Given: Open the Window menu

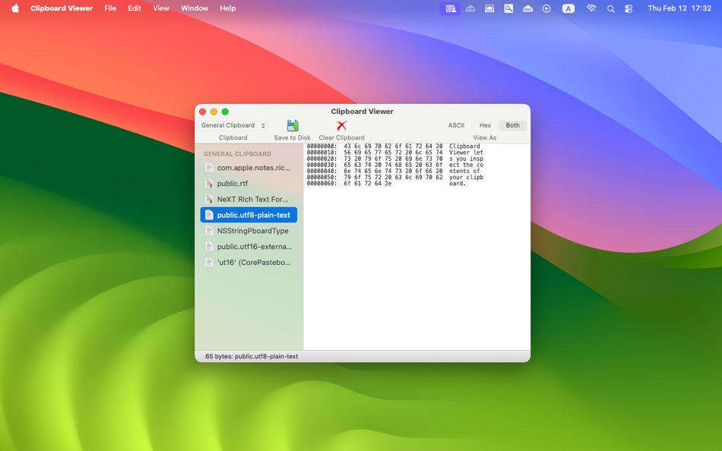Looking at the screenshot, I should coord(194,8).
